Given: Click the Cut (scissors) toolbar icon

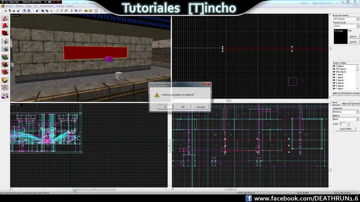Looking at the screenshot, I should pos(72,11).
